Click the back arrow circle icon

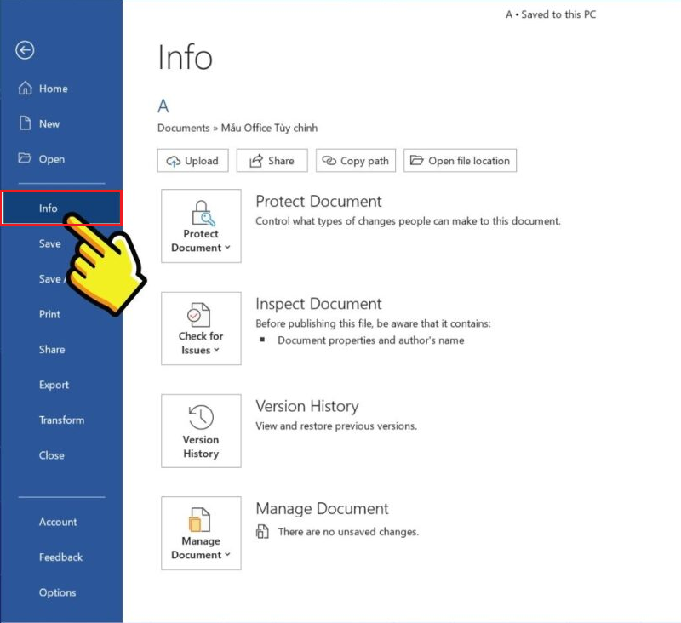(x=25, y=51)
